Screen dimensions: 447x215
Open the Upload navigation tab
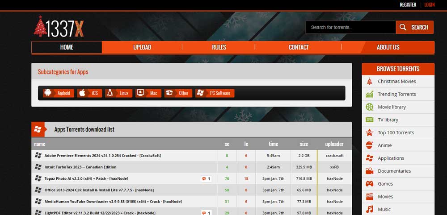tap(142, 47)
